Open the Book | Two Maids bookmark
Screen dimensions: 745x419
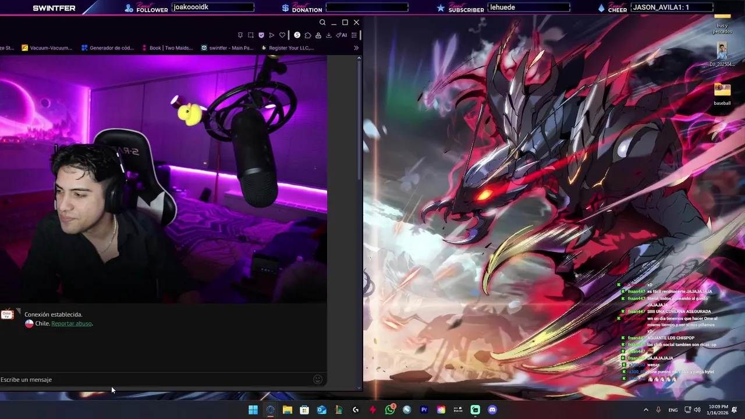pos(168,48)
